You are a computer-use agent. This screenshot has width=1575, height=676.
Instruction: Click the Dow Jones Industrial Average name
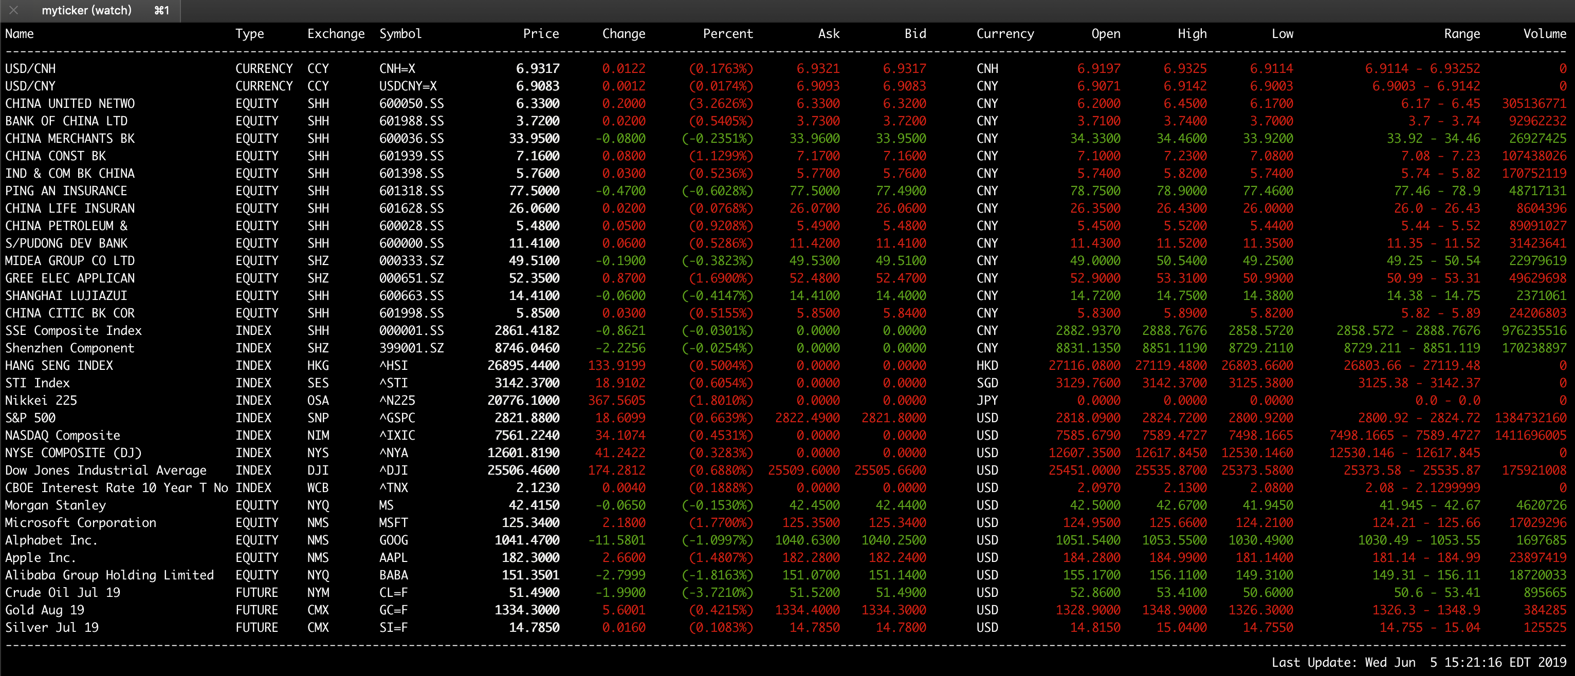point(106,471)
